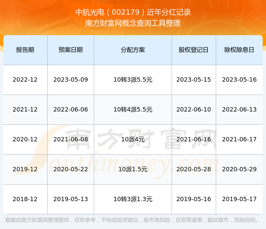This screenshot has width=266, height=229.
Task: Click the 10派1.5元 distribution cell
Action: coord(133,169)
